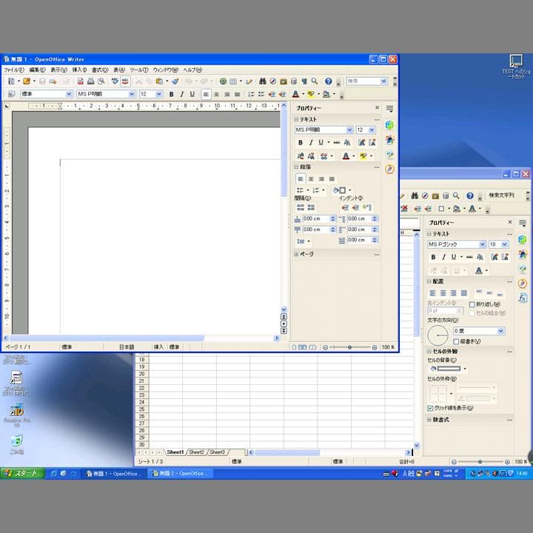533x533 pixels.
Task: Open font size dropdown in Writer sidebar
Action: pyautogui.click(x=372, y=130)
